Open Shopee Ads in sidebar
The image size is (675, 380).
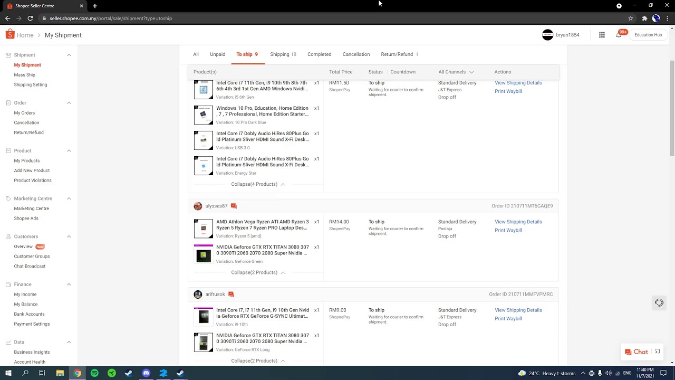[26, 218]
